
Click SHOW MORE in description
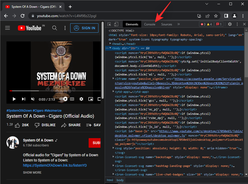pos(32,172)
